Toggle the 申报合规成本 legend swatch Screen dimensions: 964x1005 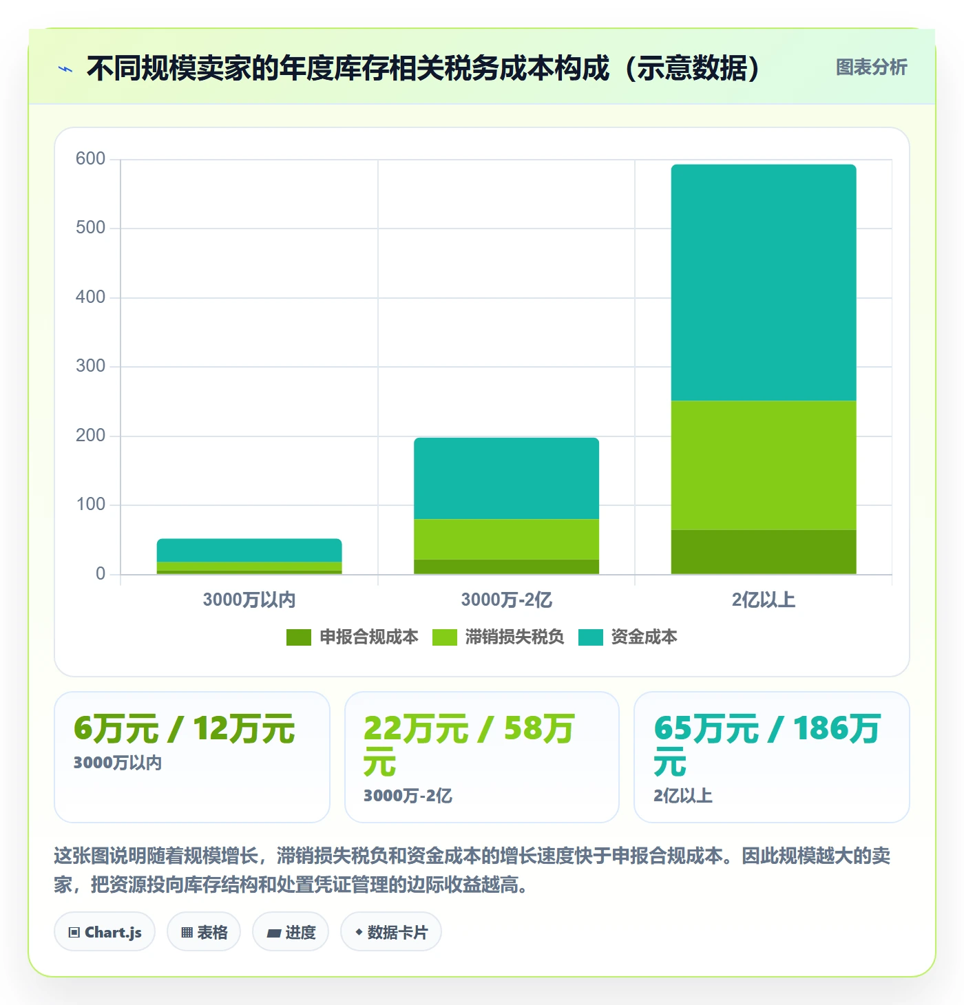tap(299, 637)
